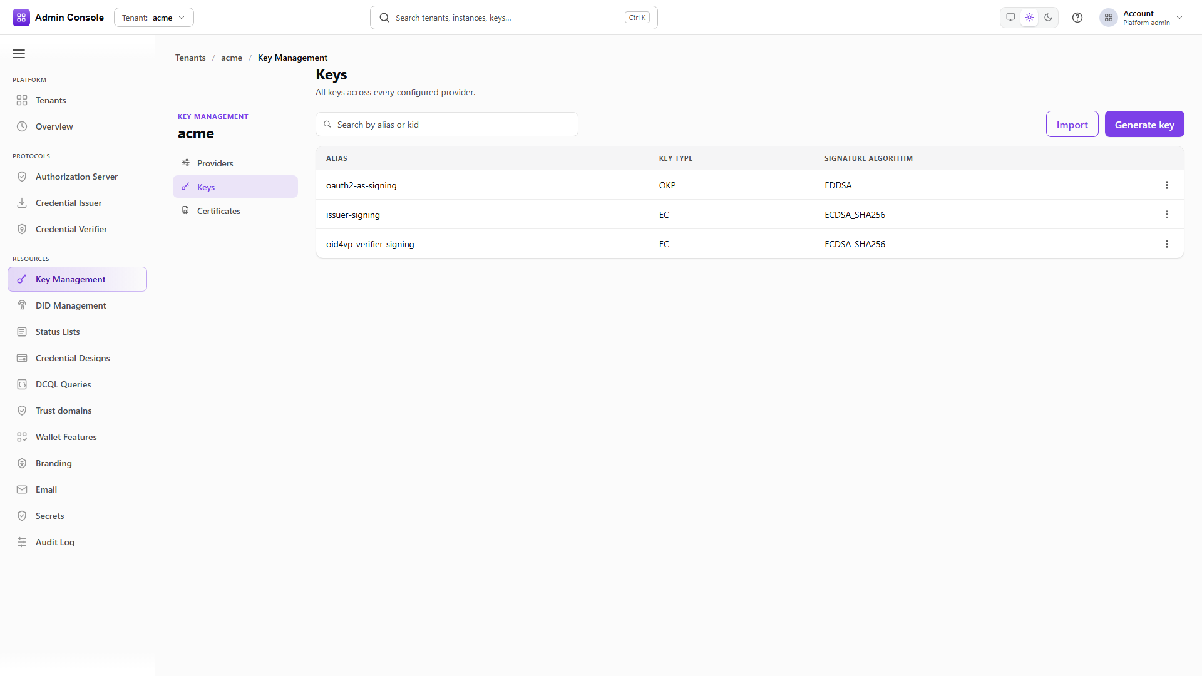Click the Admin Console logo icon
The width and height of the screenshot is (1202, 676).
(21, 18)
